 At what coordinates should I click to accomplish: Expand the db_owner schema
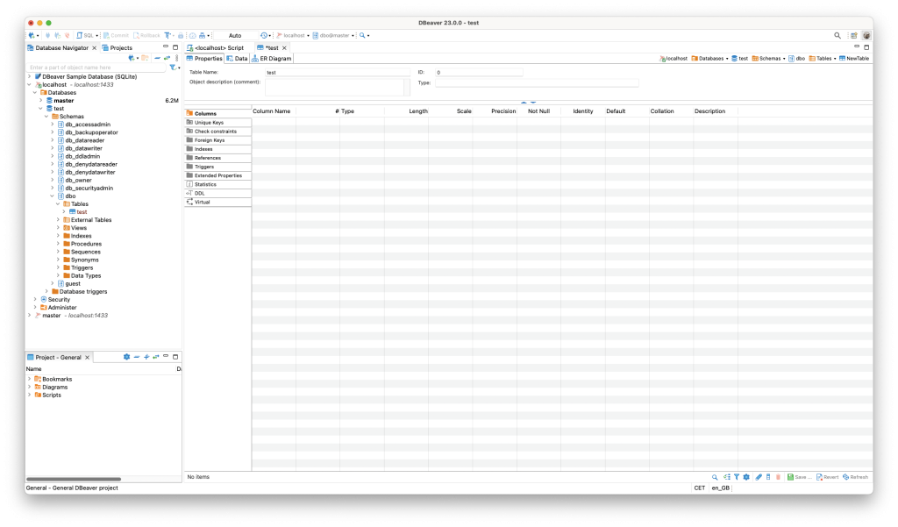(x=52, y=181)
